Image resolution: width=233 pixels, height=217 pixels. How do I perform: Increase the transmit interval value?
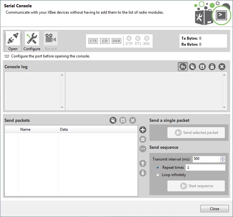223,158
